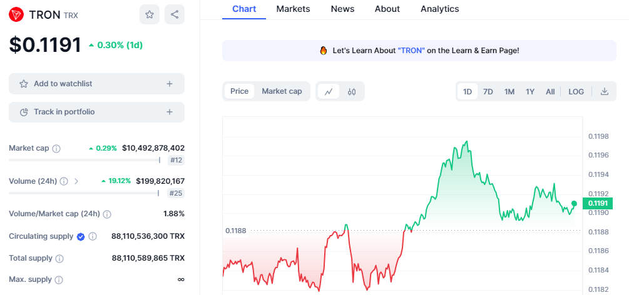Open Circulating supply info icon
Screen dimensions: 629x295
pos(93,236)
